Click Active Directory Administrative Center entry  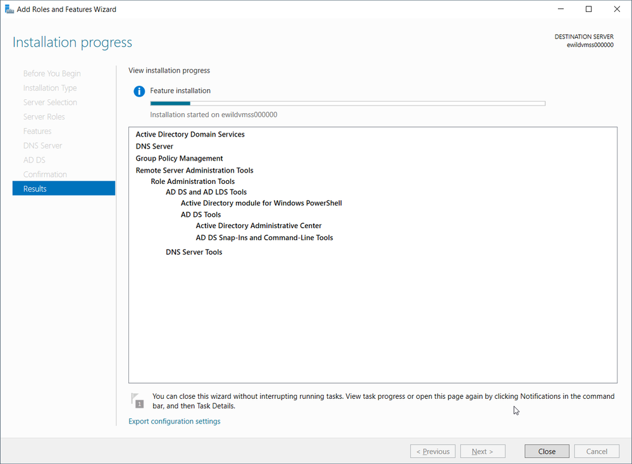pyautogui.click(x=259, y=226)
